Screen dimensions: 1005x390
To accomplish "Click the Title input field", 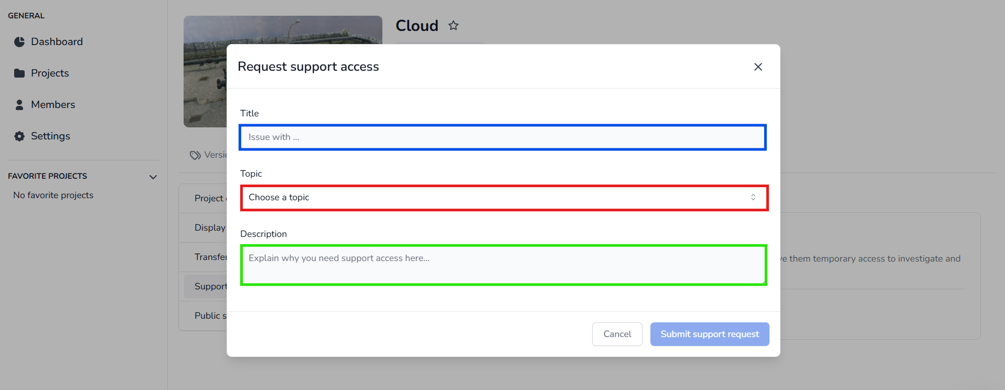I will click(x=502, y=137).
